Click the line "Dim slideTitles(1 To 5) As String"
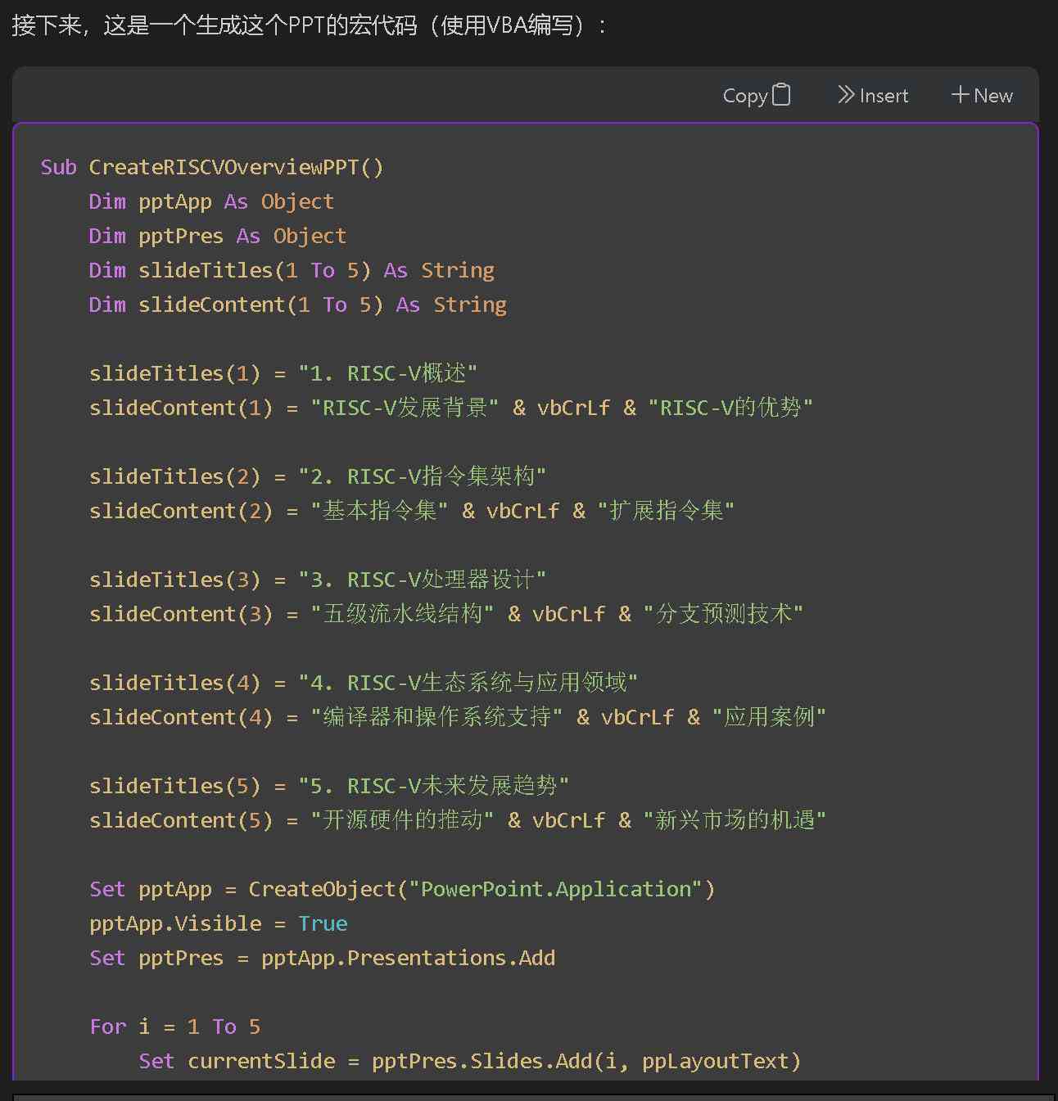 pyautogui.click(x=292, y=270)
